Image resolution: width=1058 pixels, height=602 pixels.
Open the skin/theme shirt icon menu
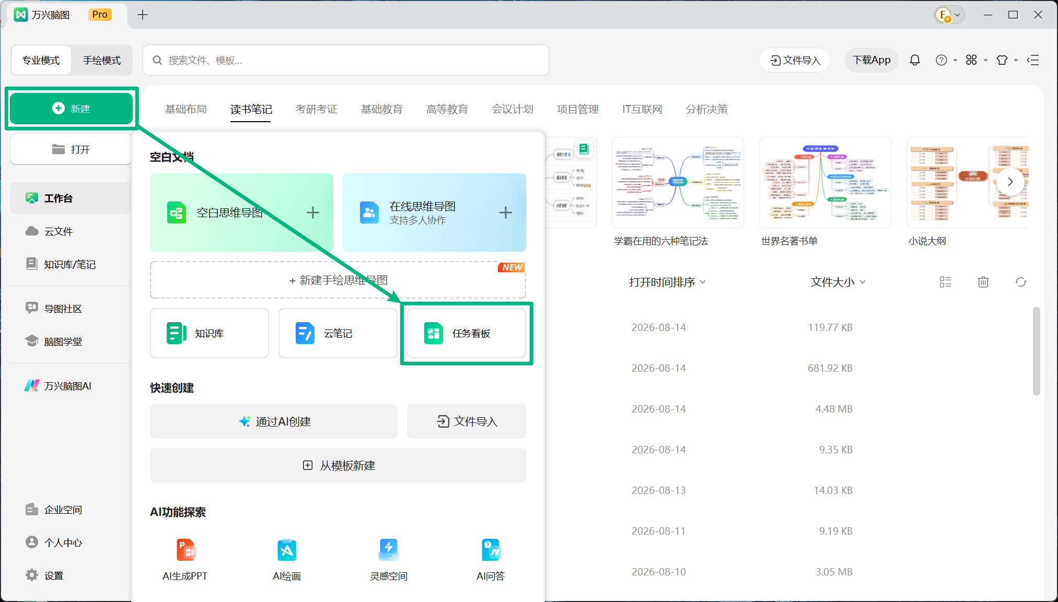(1006, 60)
